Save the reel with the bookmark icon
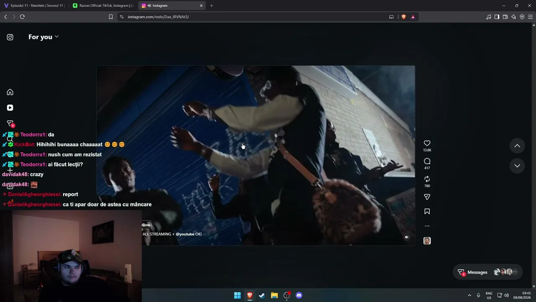This screenshot has width=536, height=302. click(427, 211)
